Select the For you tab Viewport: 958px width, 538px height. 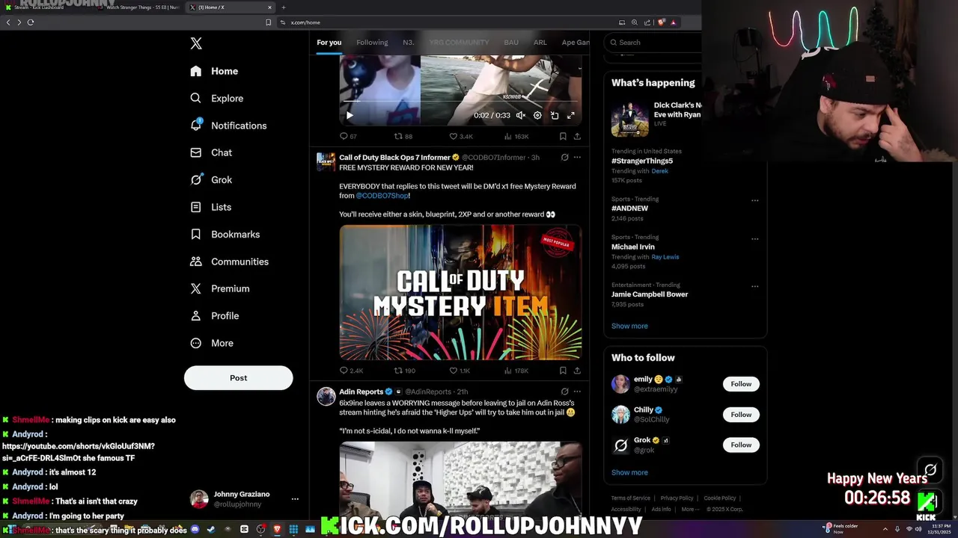[x=329, y=43]
